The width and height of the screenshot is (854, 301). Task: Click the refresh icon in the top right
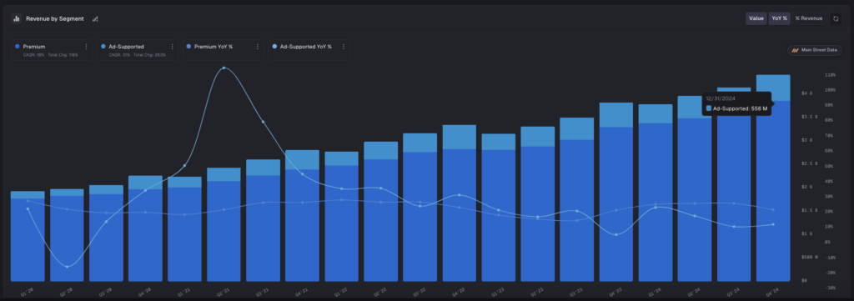pyautogui.click(x=836, y=18)
